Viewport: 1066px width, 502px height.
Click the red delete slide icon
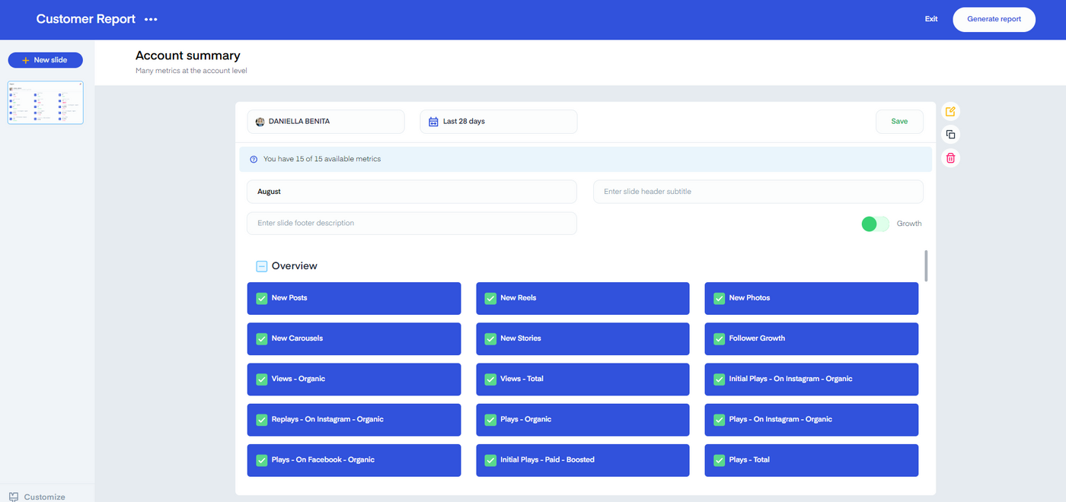(950, 158)
